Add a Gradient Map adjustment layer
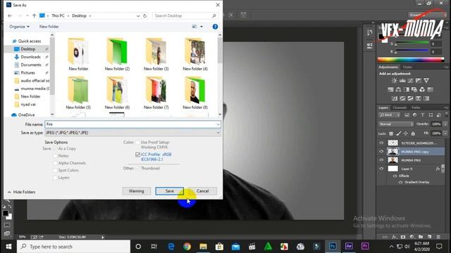Image resolution: width=451 pixels, height=253 pixels. (x=426, y=98)
